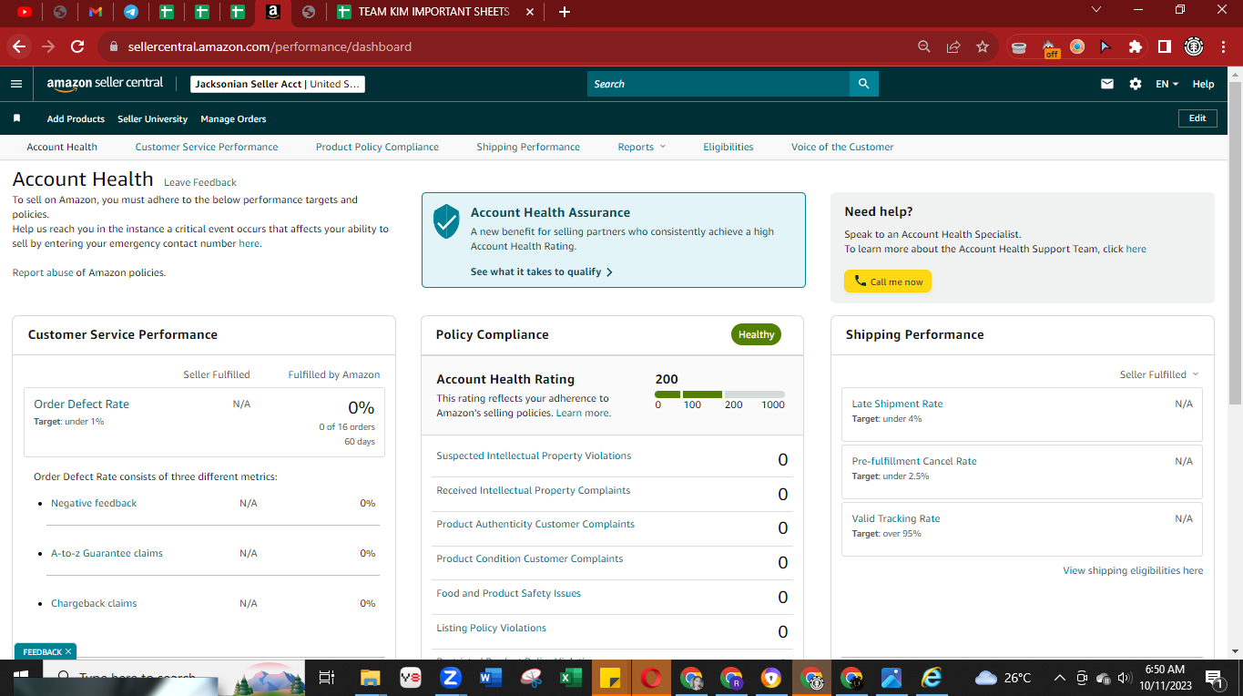This screenshot has height=696, width=1243.
Task: Expand the Reports dropdown menu
Action: point(642,147)
